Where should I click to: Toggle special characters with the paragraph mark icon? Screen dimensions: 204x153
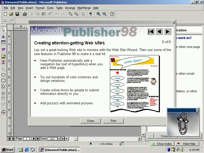coord(90,14)
